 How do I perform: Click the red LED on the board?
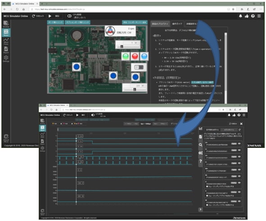(135, 56)
